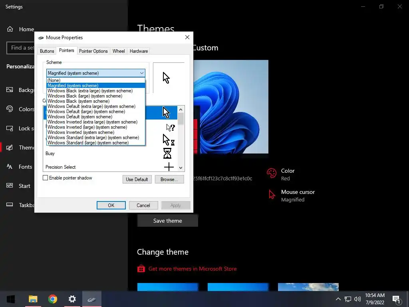Click the Settings gear taskbar icon
This screenshot has height=307, width=409.
coord(72,299)
